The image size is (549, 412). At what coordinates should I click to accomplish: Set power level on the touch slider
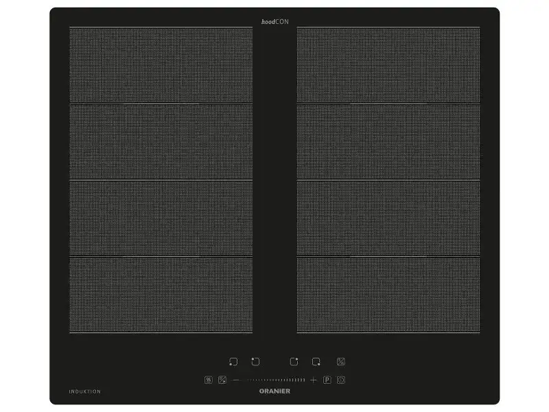coord(277,380)
